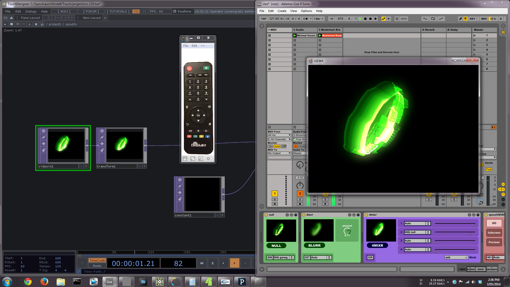Image resolution: width=510 pixels, height=287 pixels.
Task: Toggle track 1 activator button
Action: click(x=275, y=194)
